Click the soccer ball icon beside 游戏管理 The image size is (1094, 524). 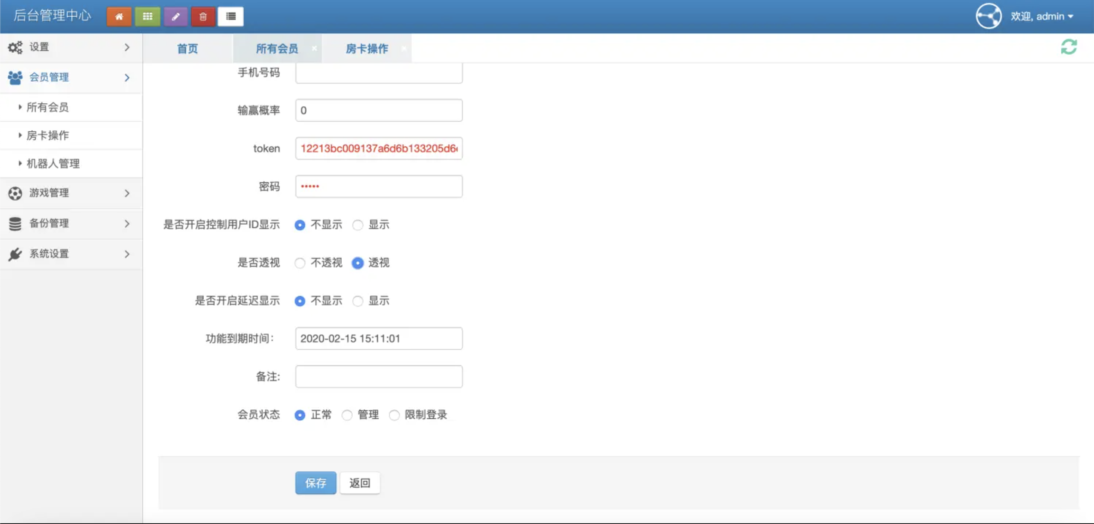15,193
